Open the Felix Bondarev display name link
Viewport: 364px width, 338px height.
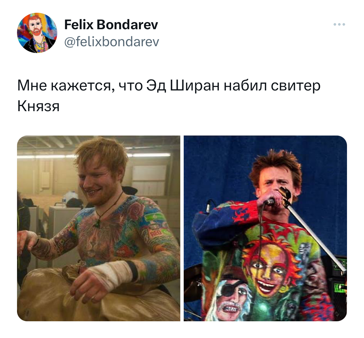pos(111,25)
